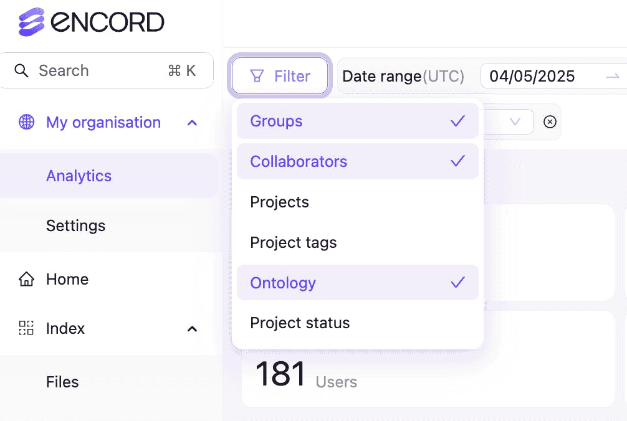
Task: Click the ⌘ K shortcut hint
Action: [182, 71]
